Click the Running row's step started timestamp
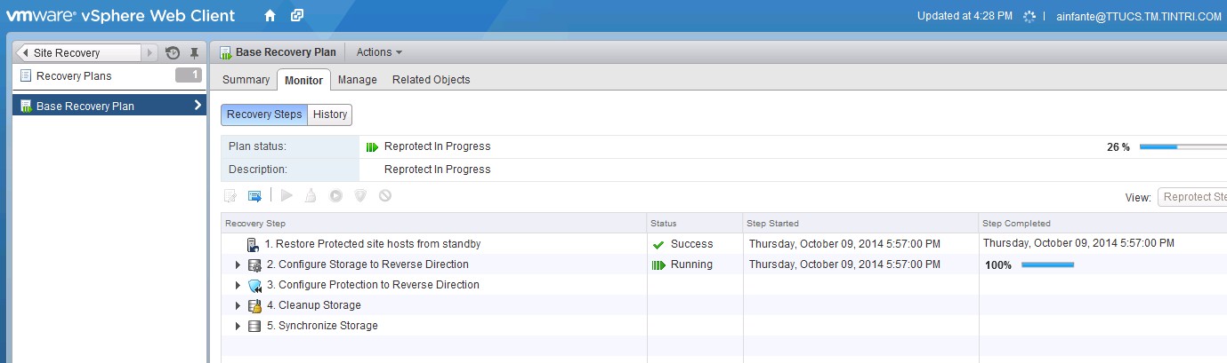This screenshot has height=363, width=1227. pyautogui.click(x=844, y=264)
